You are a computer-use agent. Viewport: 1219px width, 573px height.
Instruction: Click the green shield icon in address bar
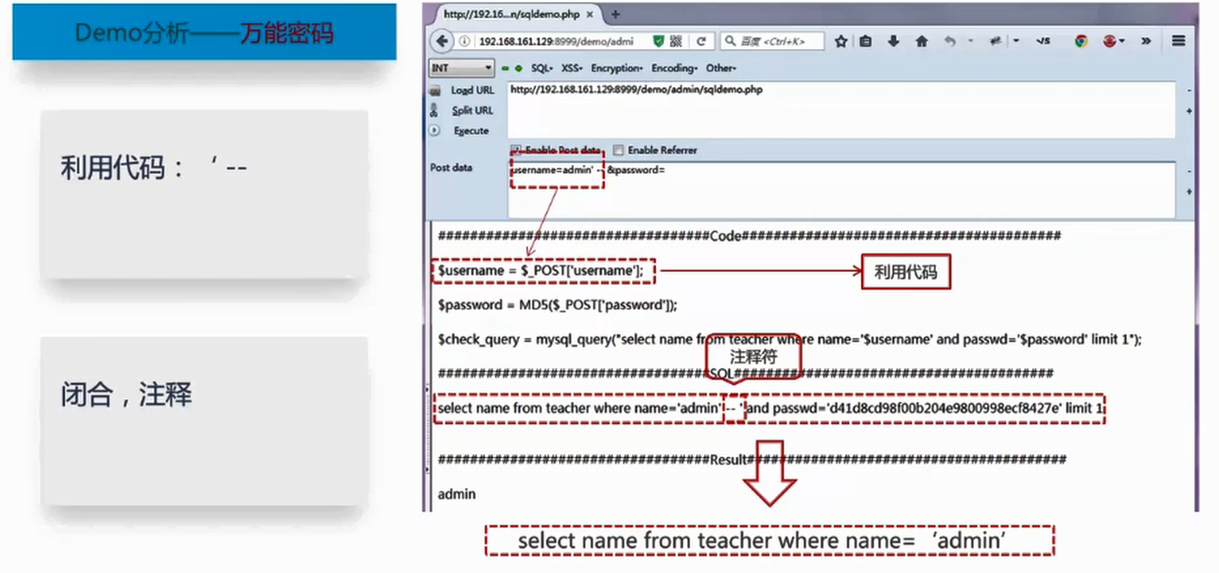pos(659,41)
